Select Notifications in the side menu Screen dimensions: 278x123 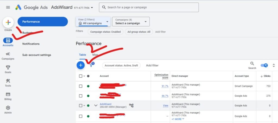coord(31,44)
